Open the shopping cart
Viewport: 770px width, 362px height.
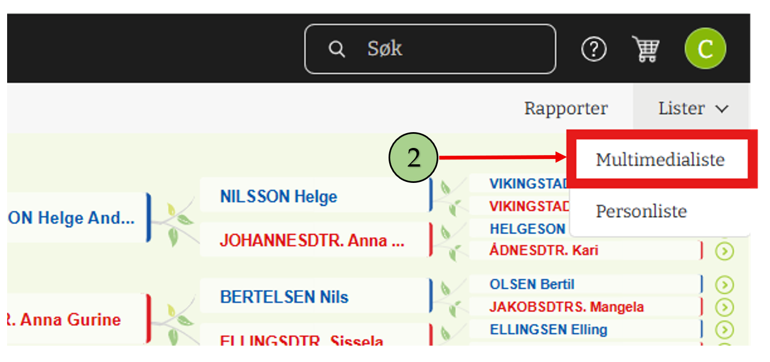click(x=646, y=50)
